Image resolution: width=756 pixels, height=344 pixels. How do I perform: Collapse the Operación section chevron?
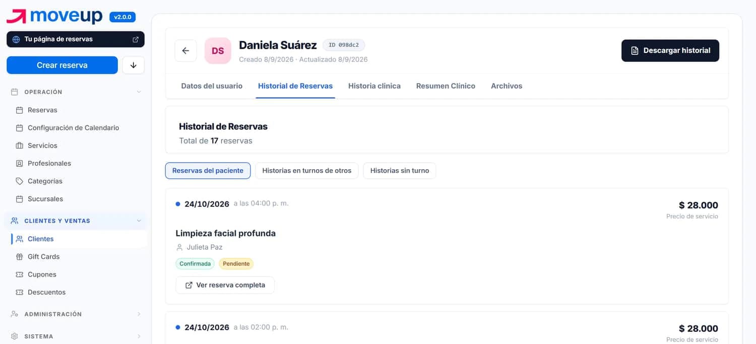(x=139, y=92)
